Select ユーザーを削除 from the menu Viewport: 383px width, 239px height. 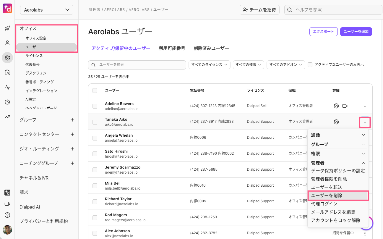pyautogui.click(x=338, y=196)
